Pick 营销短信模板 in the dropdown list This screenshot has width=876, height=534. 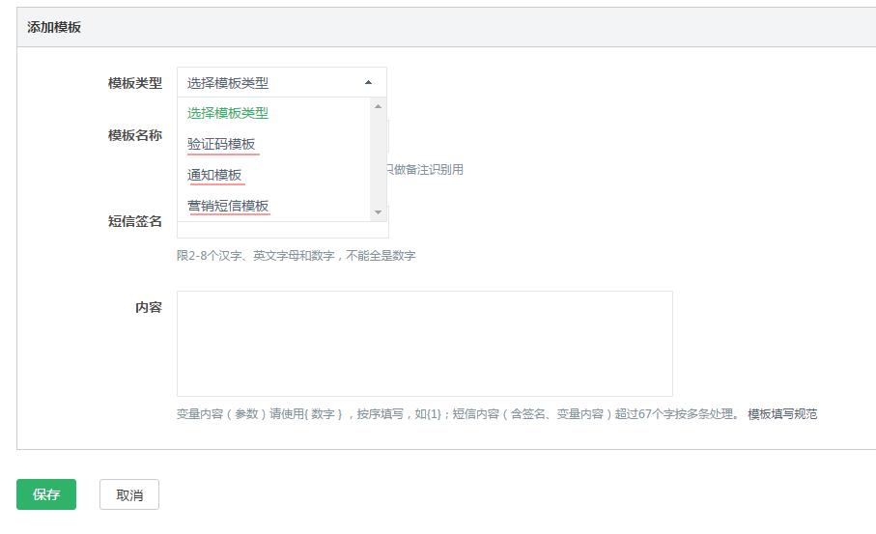228,206
